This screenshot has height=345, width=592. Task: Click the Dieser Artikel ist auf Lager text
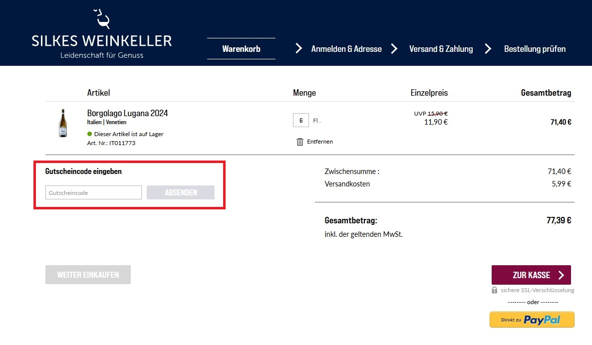click(129, 134)
